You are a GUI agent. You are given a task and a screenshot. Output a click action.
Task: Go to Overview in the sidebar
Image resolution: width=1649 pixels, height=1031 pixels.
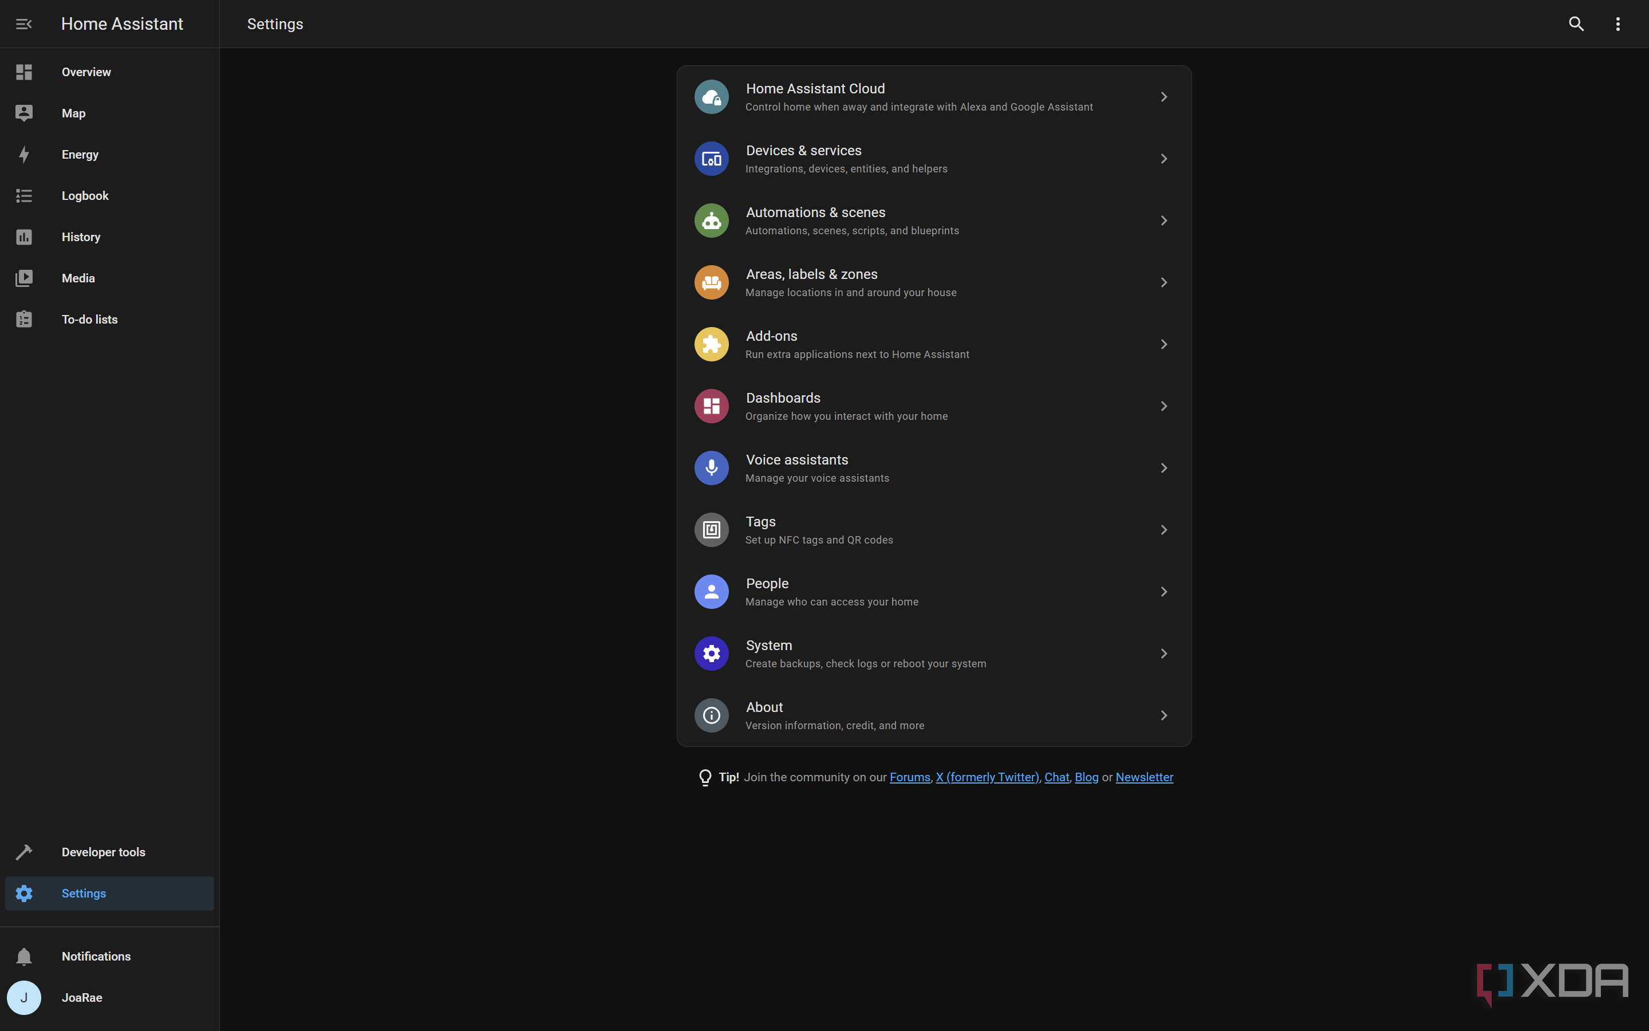click(x=86, y=72)
